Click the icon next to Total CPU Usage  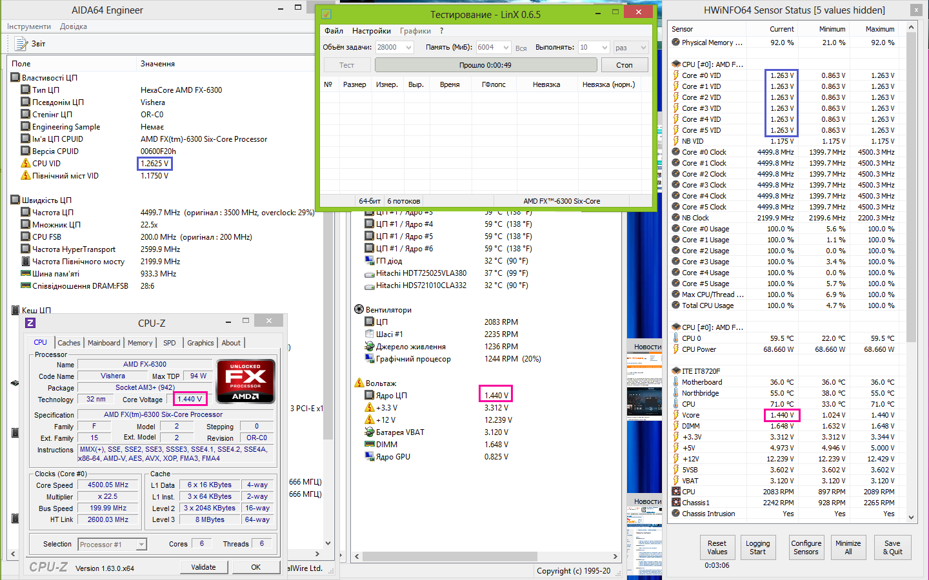[675, 305]
